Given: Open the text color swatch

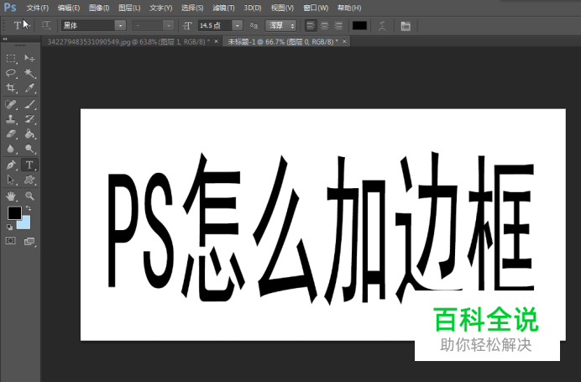Looking at the screenshot, I should 359,25.
